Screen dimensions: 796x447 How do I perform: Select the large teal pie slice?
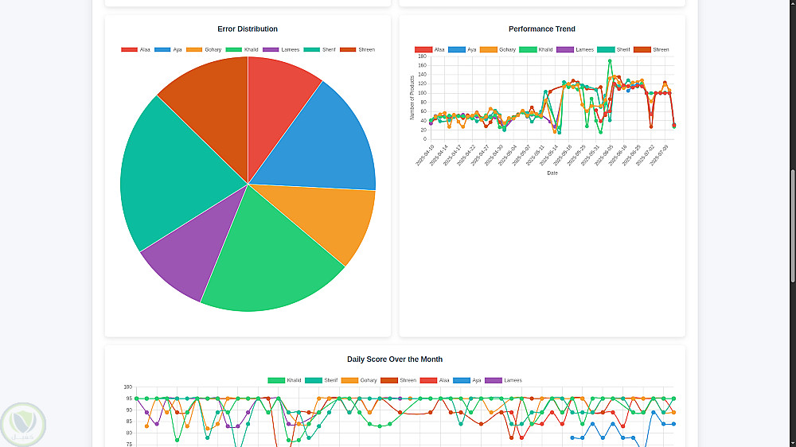click(173, 173)
